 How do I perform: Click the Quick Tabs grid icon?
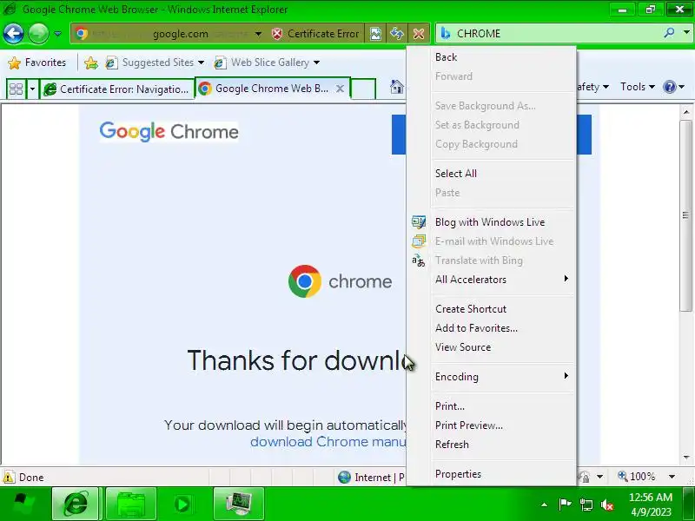click(17, 89)
